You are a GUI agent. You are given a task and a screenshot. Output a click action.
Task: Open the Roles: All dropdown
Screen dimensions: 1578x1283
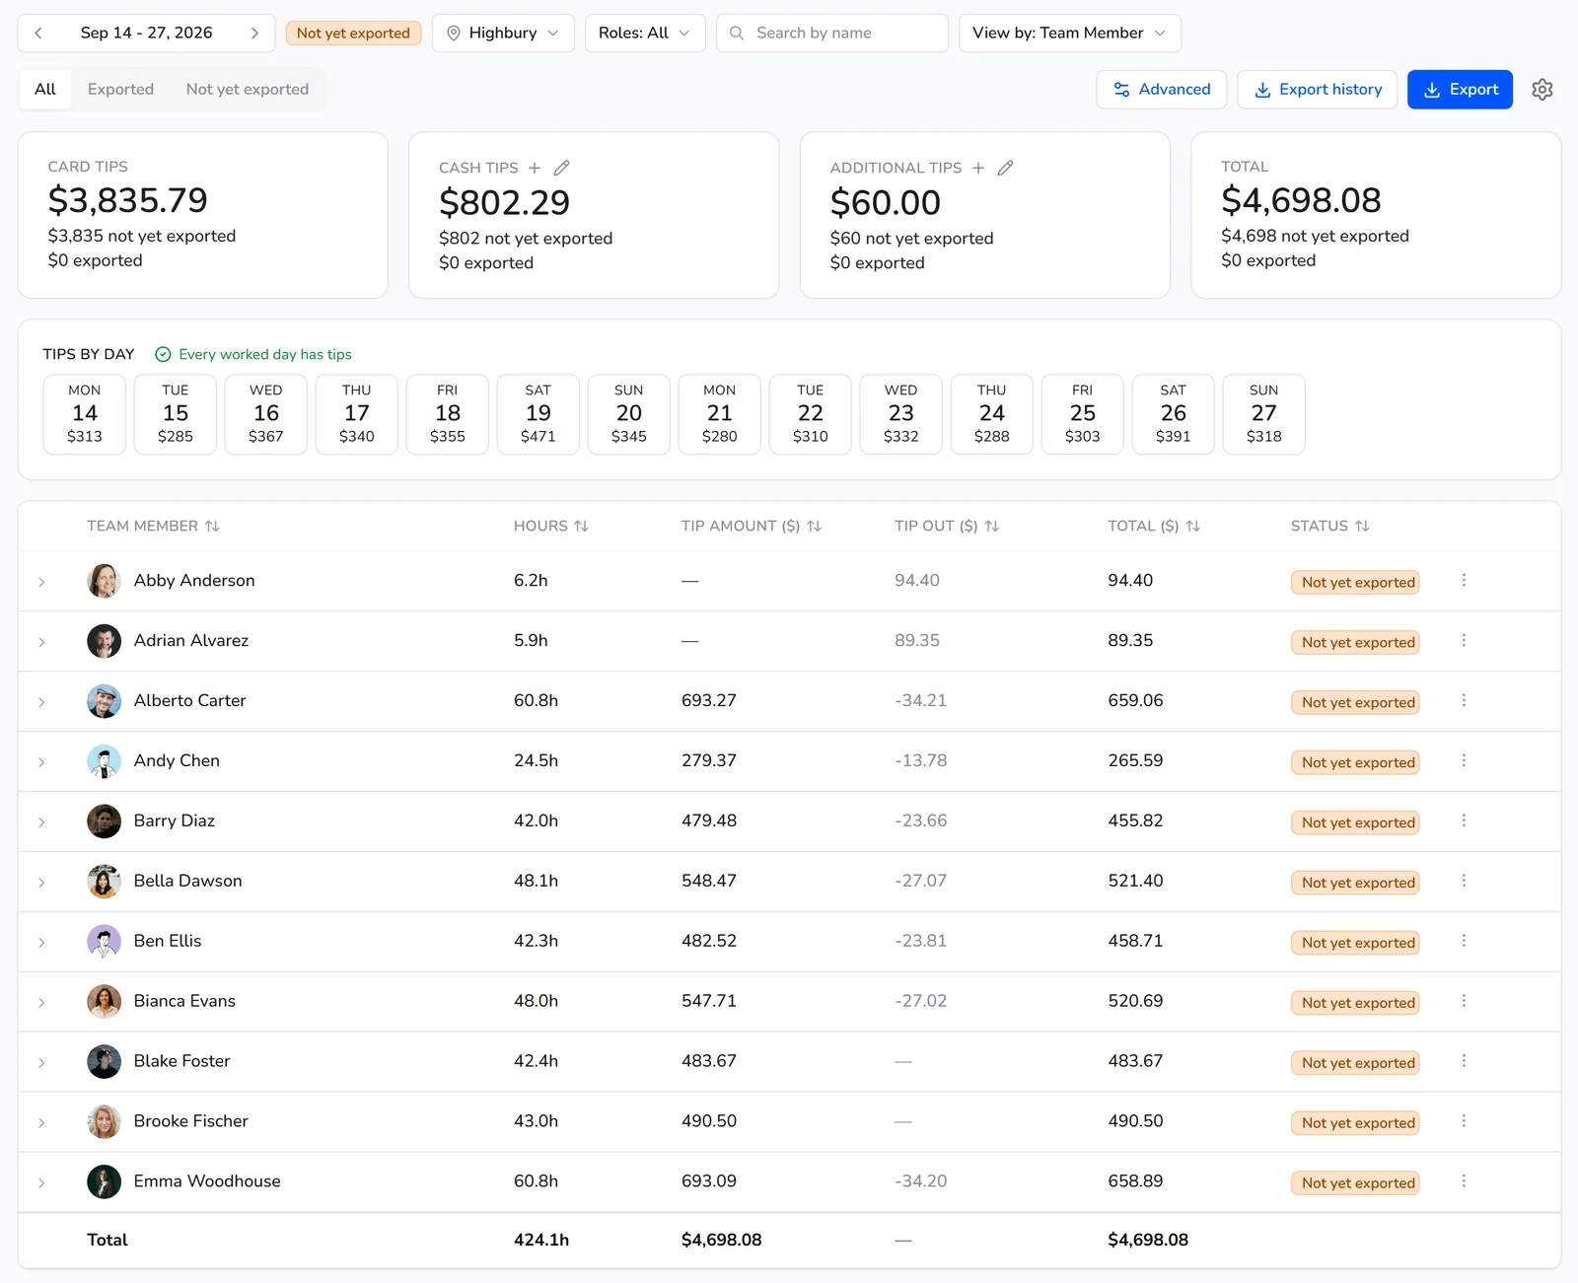point(645,34)
